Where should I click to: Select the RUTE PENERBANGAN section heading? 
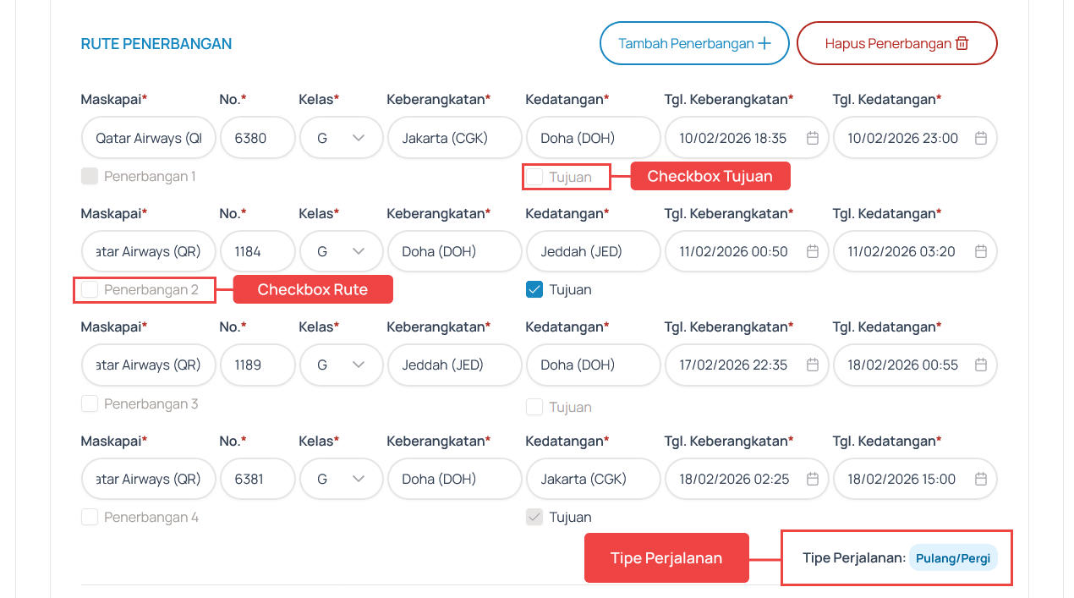[156, 44]
